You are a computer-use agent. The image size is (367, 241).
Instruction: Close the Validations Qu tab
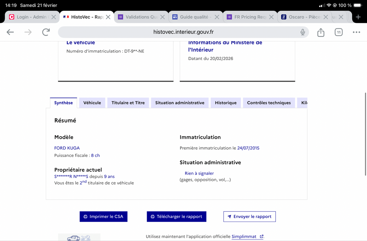pos(162,17)
